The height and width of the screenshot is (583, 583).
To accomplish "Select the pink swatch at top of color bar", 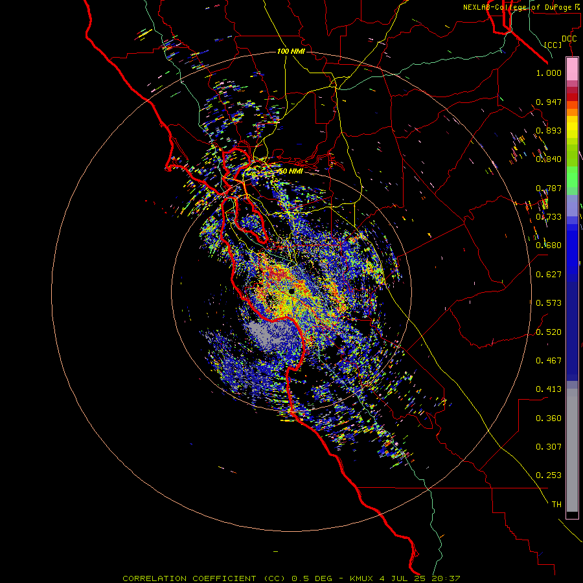I will coord(572,69).
